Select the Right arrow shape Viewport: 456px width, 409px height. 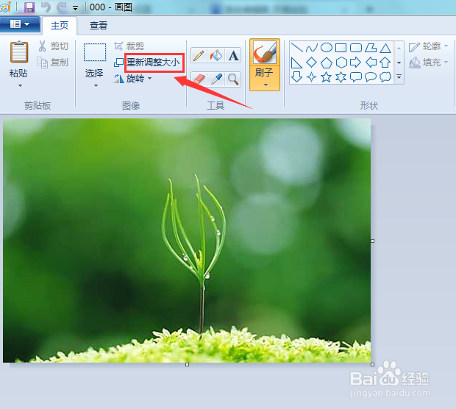(x=356, y=63)
